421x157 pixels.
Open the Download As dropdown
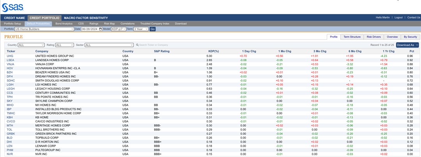point(407,45)
